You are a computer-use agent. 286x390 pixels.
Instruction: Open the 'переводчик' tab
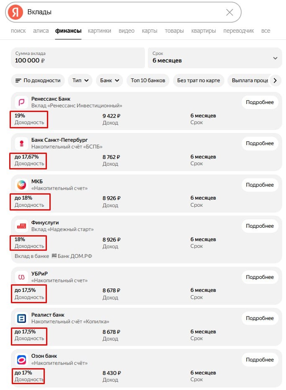pyautogui.click(x=238, y=31)
